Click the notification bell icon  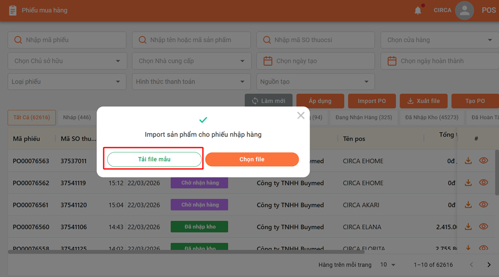pos(418,10)
